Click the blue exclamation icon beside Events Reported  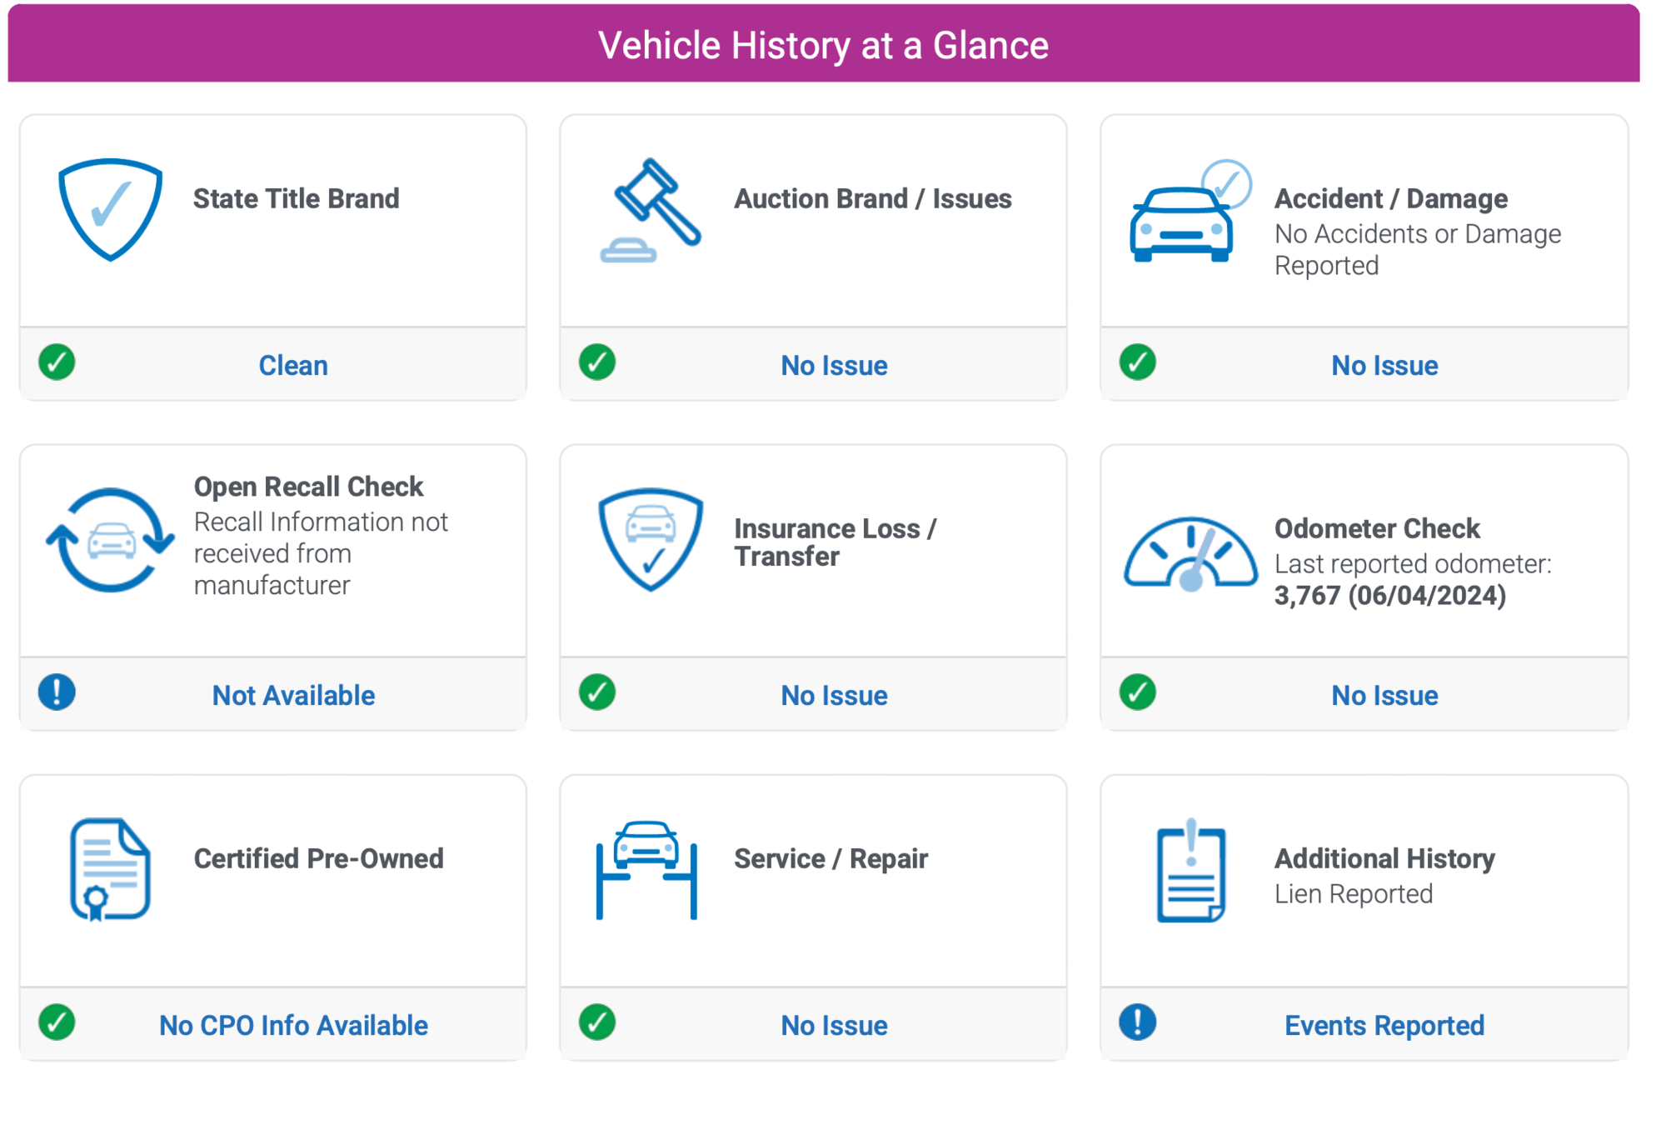(1137, 1022)
